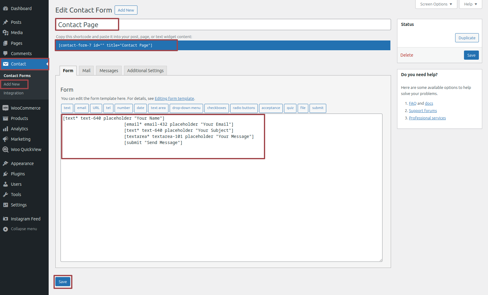Click the WooCommerce logo icon

click(5, 108)
